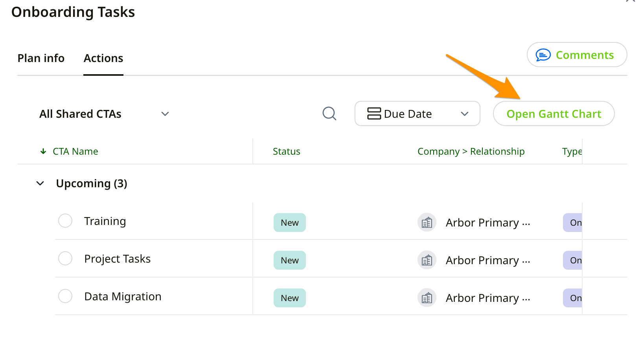
Task: Mark the Training task complete
Action: point(65,221)
